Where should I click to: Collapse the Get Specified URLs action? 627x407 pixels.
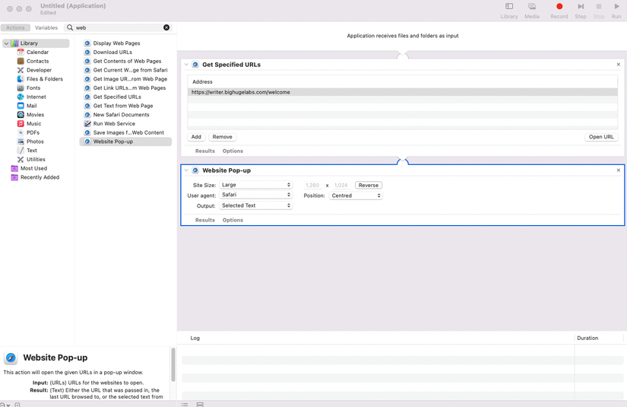point(186,65)
